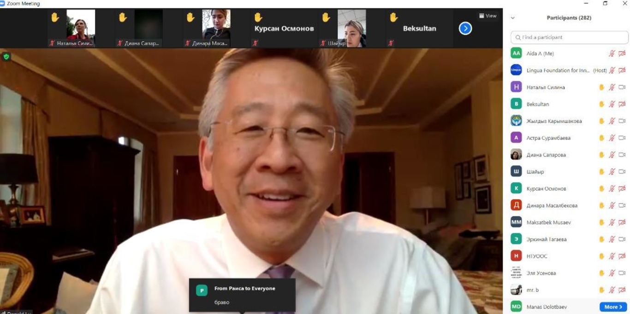Click the camera icon for Жылдыз Карымшакова

tap(622, 121)
